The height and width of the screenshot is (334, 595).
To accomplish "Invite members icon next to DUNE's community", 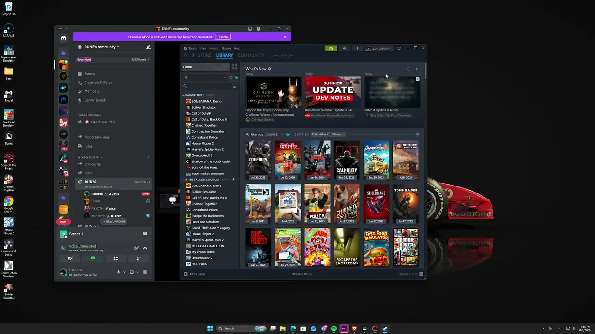I will [148, 47].
